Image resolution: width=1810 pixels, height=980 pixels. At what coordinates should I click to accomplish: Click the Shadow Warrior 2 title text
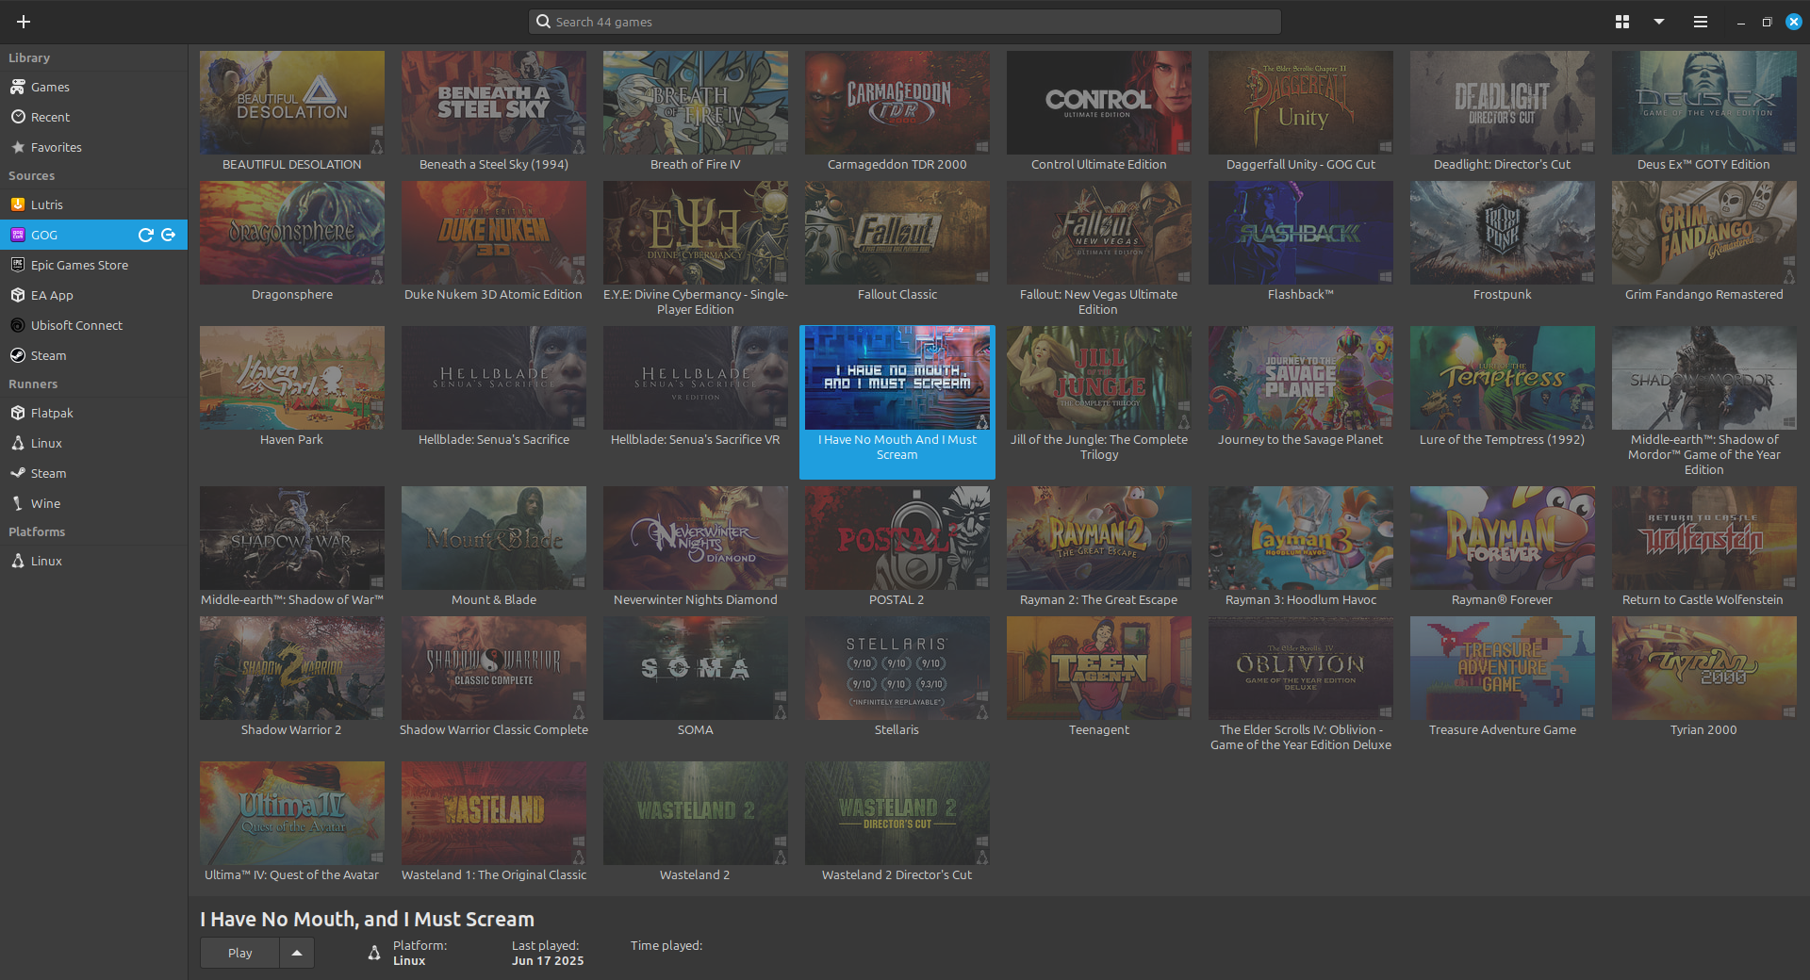pyautogui.click(x=291, y=730)
